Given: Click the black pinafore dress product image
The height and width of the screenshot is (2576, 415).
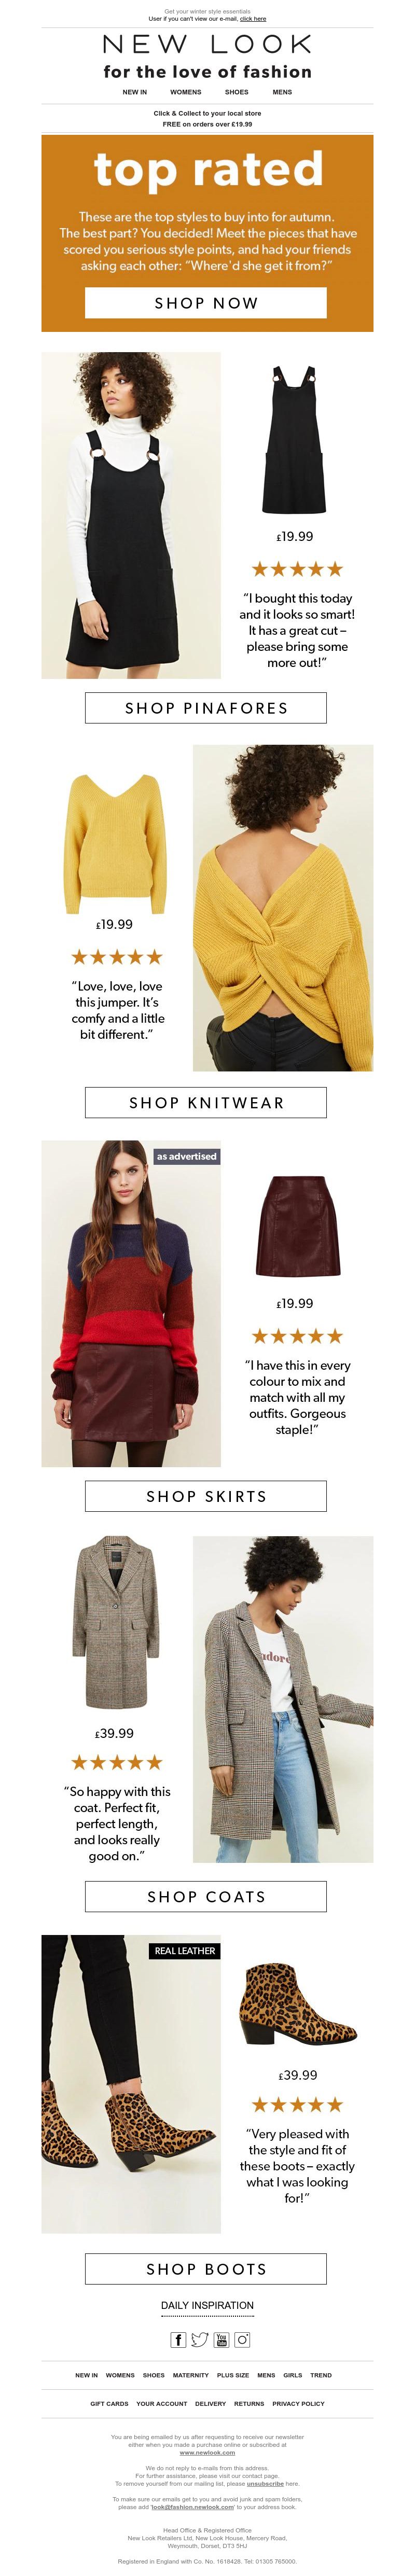Looking at the screenshot, I should pos(294,440).
